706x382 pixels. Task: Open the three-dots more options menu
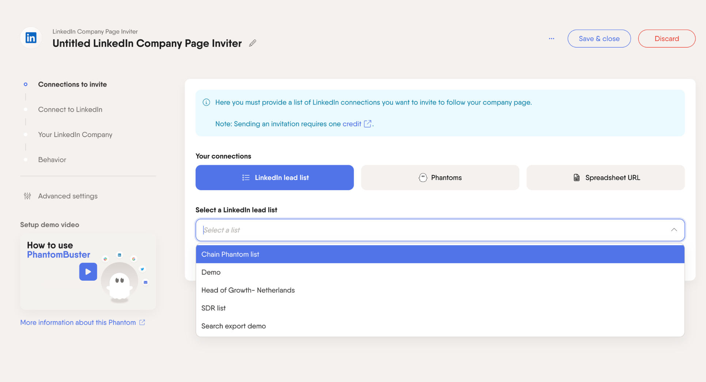(x=551, y=39)
